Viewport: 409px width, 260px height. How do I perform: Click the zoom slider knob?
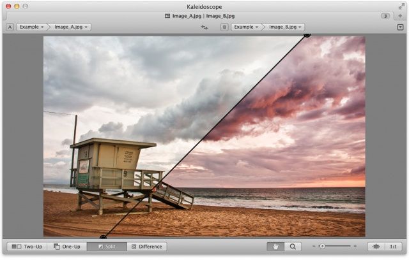click(x=323, y=247)
